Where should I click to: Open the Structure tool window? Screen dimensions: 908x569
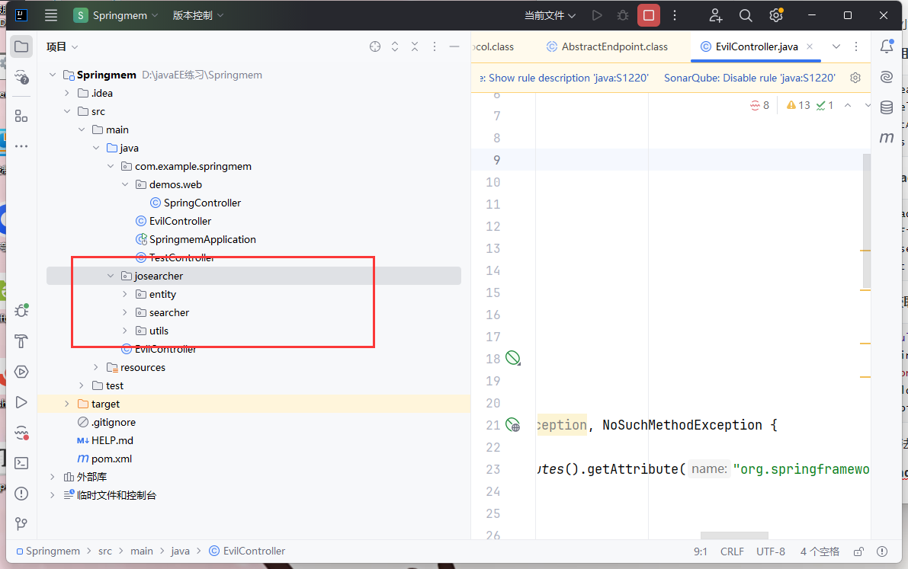pyautogui.click(x=21, y=116)
